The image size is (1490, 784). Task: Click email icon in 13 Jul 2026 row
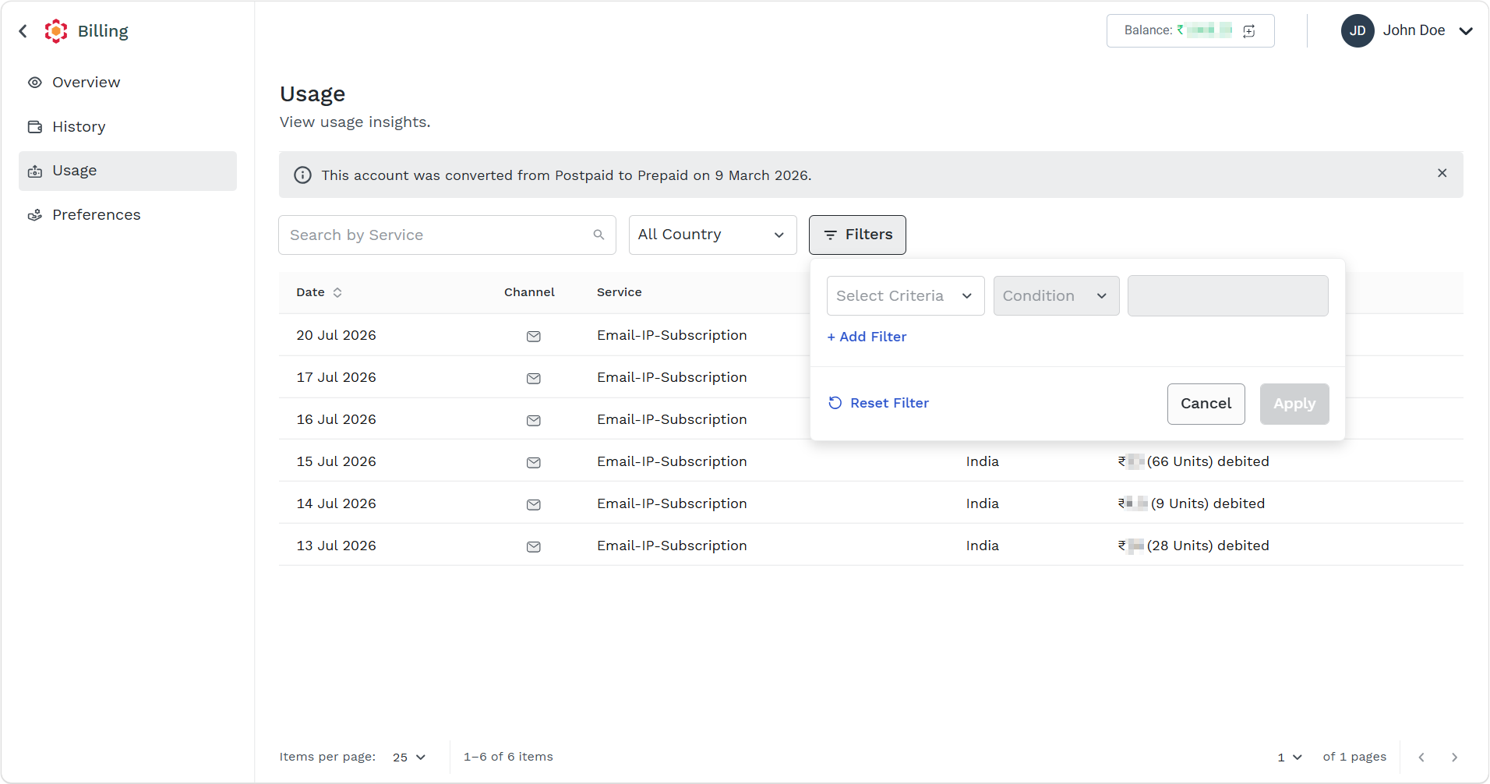[x=534, y=547]
